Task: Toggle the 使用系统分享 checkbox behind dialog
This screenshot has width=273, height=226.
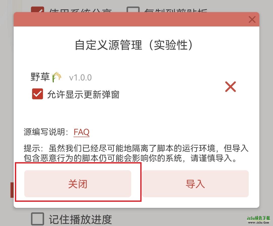Action: click(x=37, y=9)
